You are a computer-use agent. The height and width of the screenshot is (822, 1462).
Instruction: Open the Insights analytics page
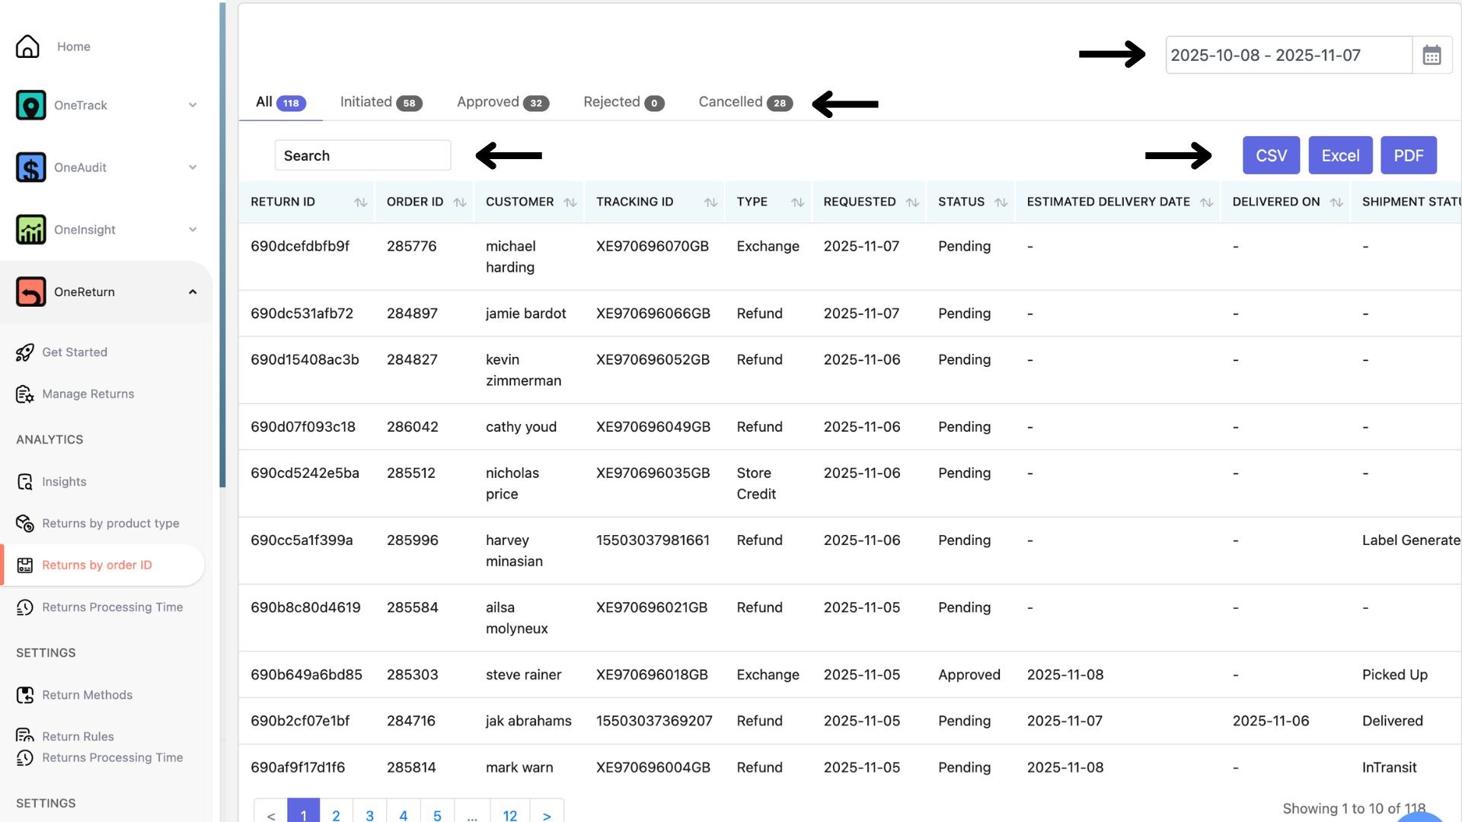pyautogui.click(x=64, y=482)
